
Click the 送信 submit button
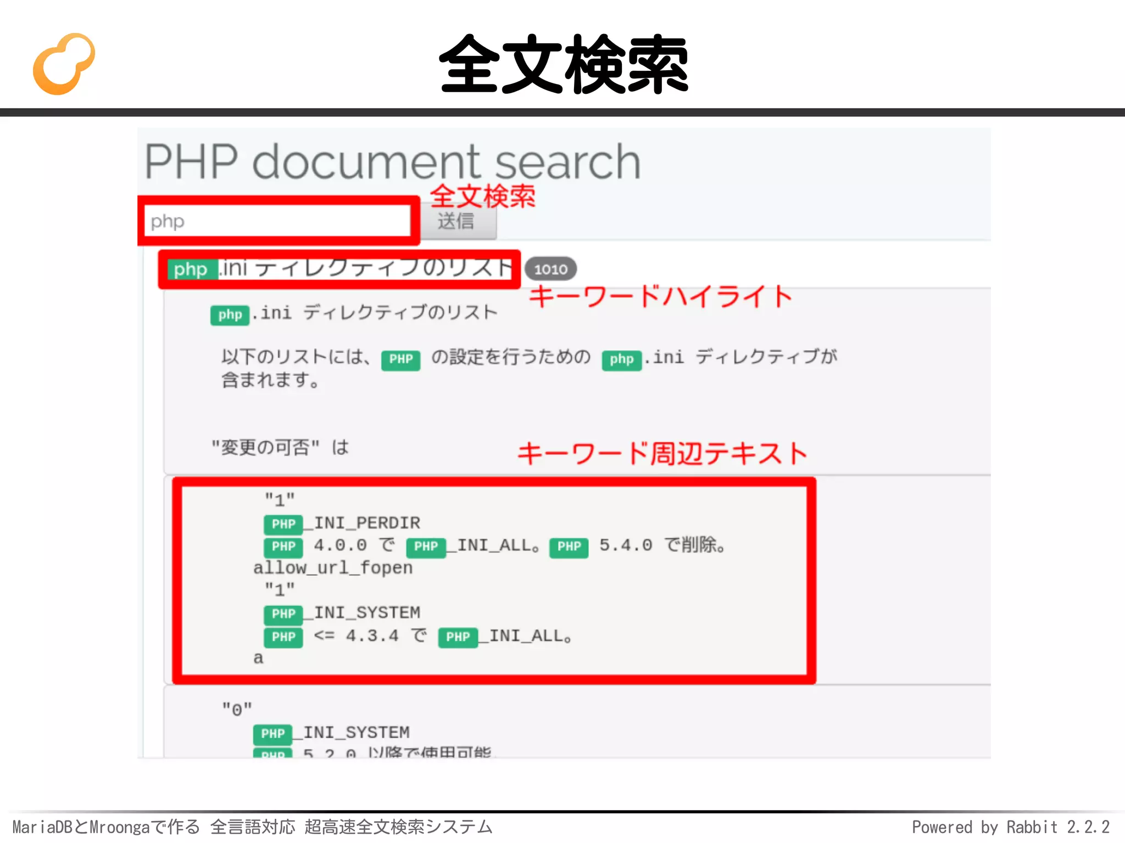(458, 222)
